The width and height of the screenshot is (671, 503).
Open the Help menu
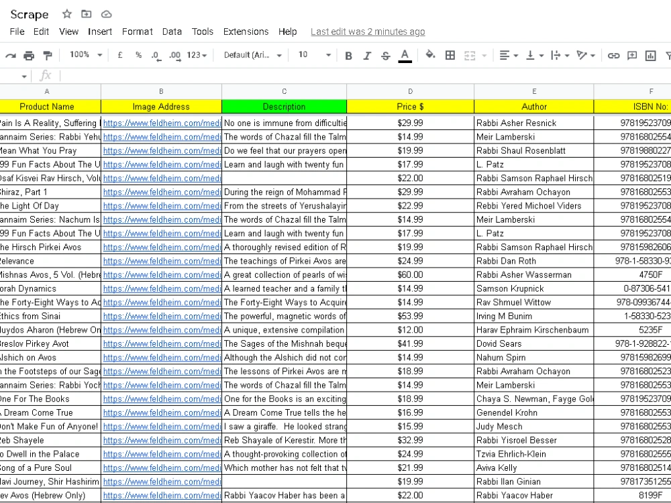tap(288, 32)
